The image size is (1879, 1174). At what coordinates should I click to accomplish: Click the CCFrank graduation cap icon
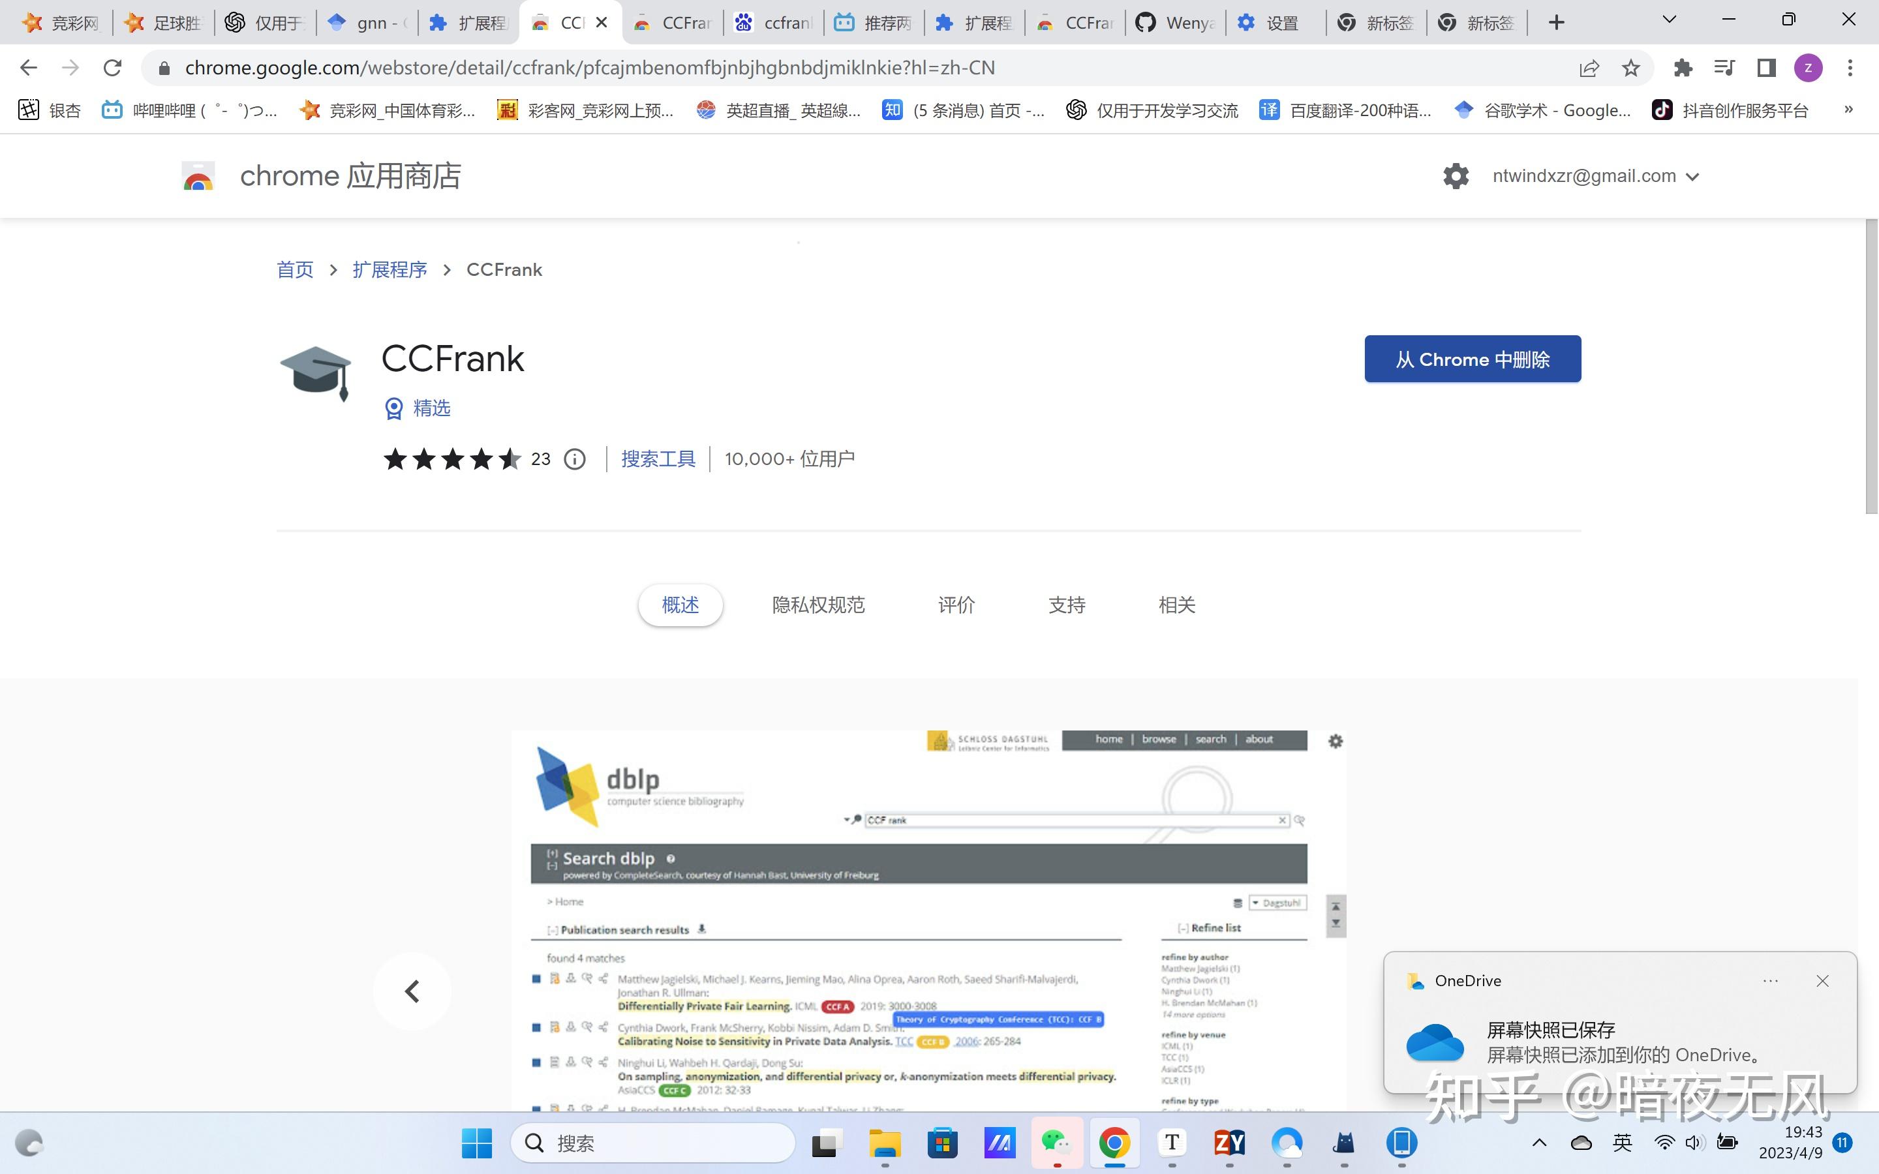coord(316,374)
